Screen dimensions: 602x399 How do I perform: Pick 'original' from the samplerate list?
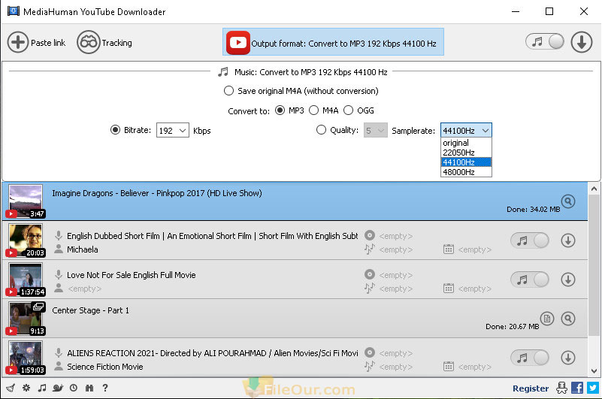tap(466, 143)
